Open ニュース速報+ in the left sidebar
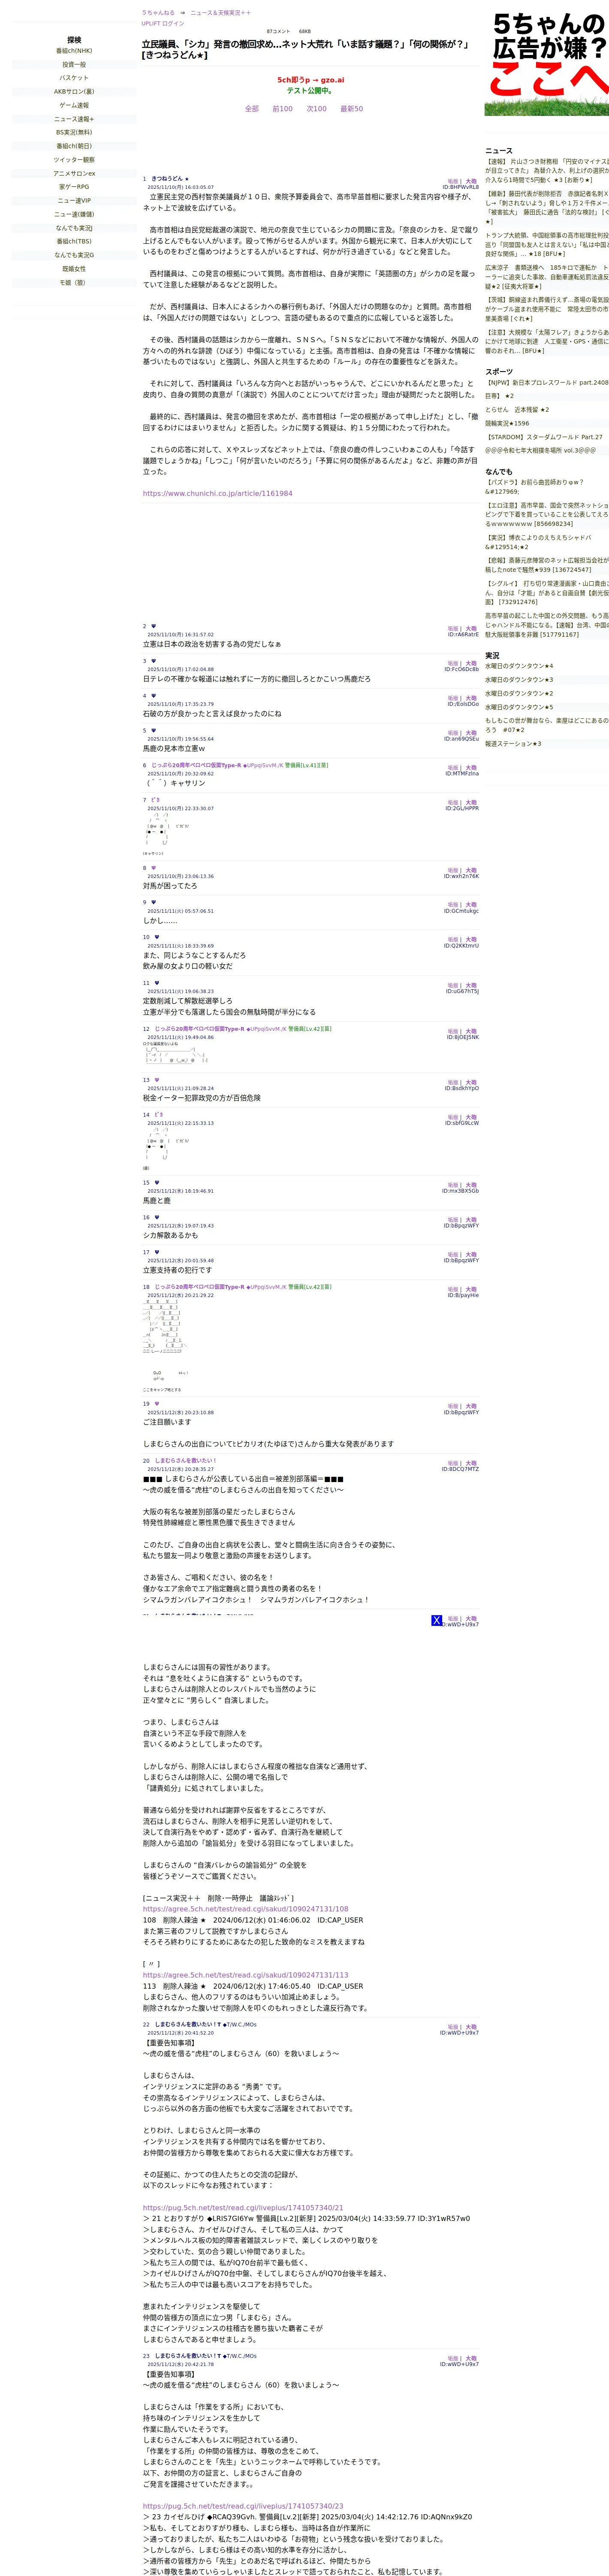This screenshot has width=609, height=2576. [74, 119]
